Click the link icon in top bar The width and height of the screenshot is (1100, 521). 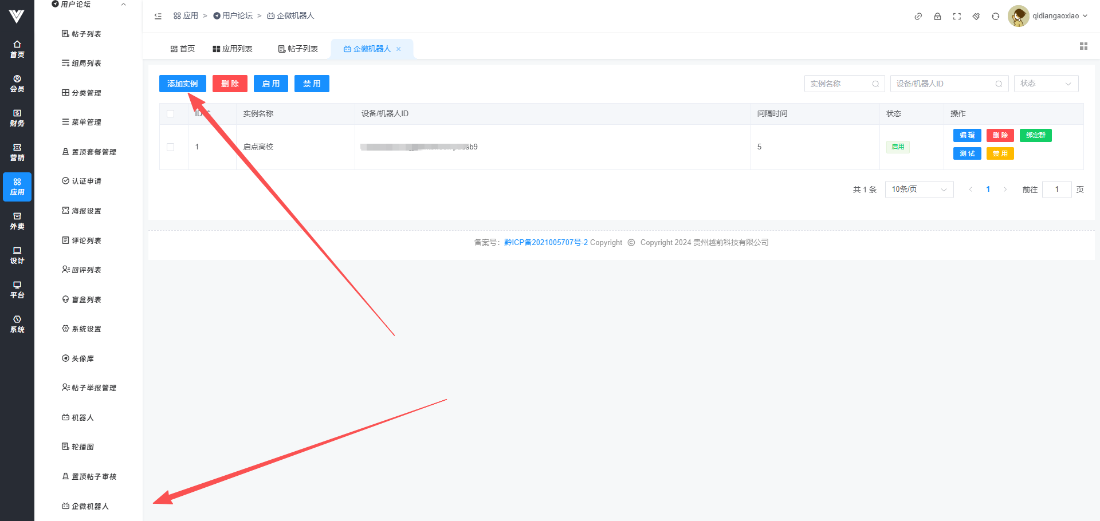click(918, 16)
